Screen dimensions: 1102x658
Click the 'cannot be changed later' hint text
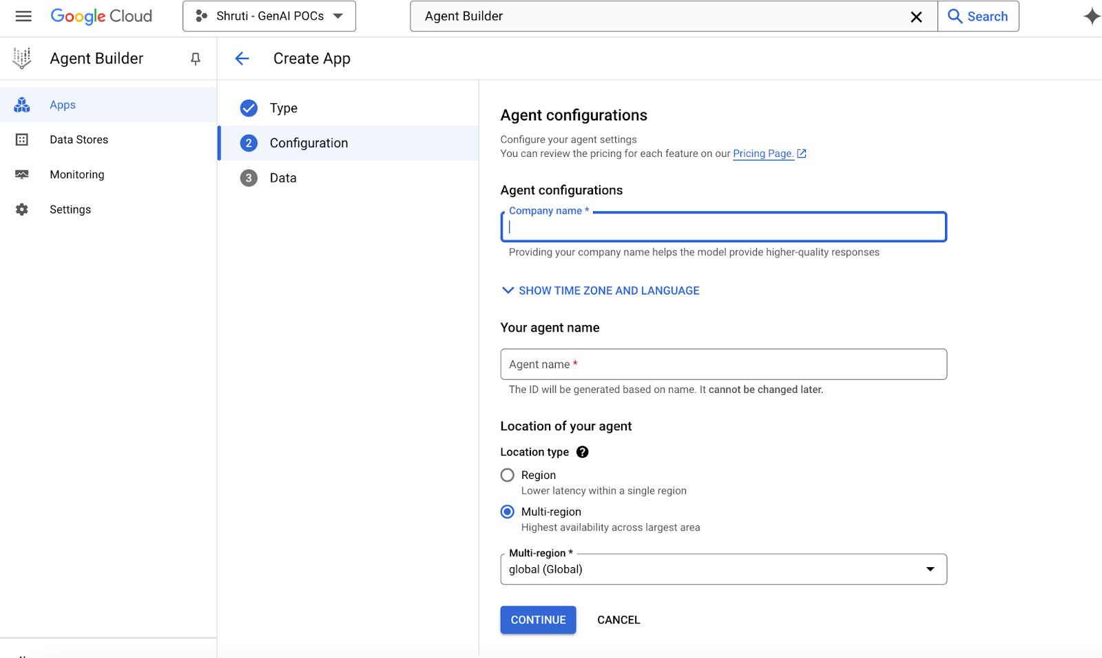[x=766, y=390]
